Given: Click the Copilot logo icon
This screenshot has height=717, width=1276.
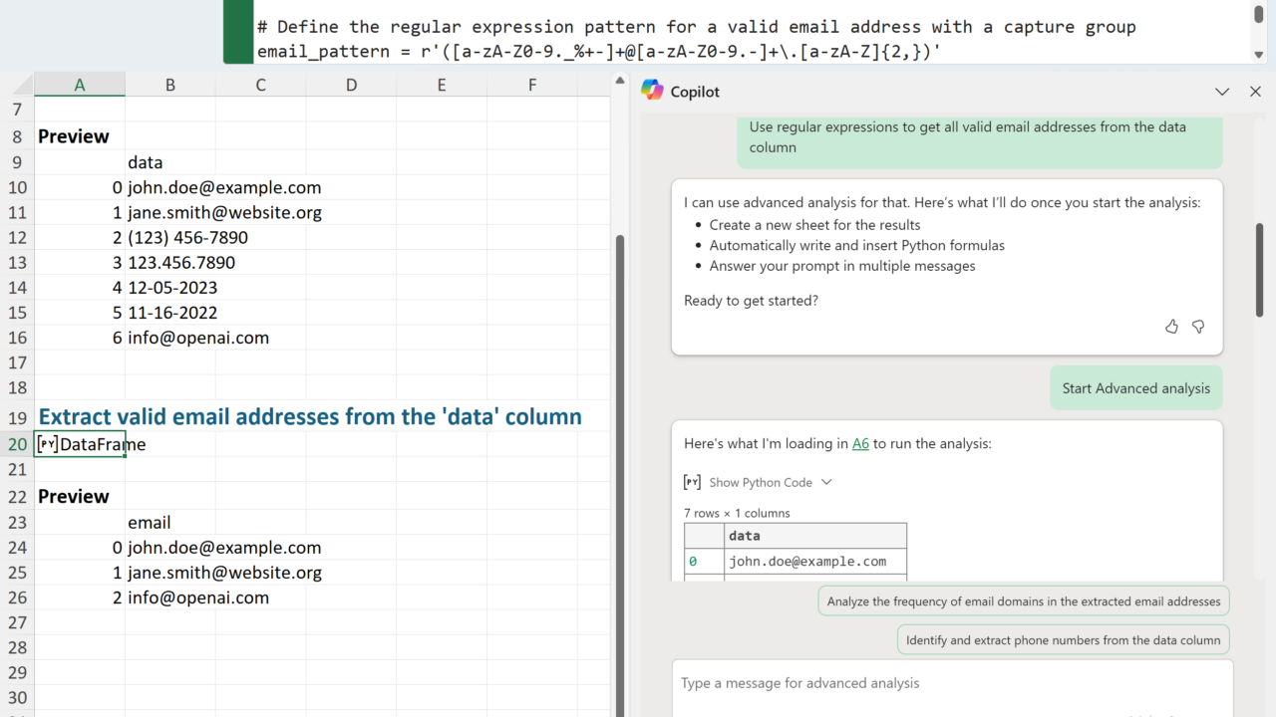Looking at the screenshot, I should tap(652, 91).
